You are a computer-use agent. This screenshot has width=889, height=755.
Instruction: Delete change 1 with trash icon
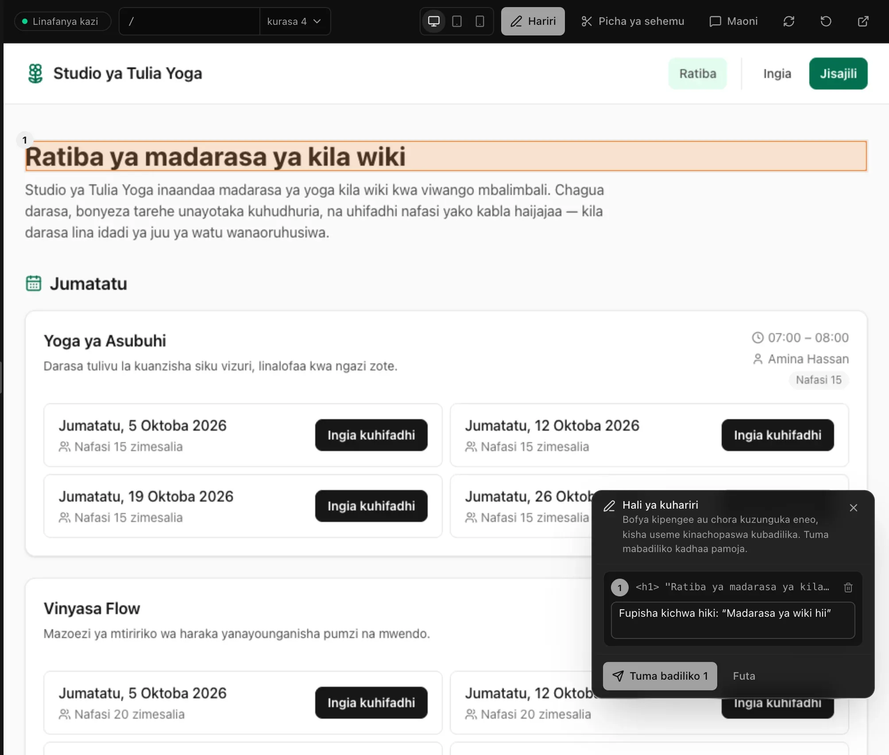pyautogui.click(x=848, y=588)
